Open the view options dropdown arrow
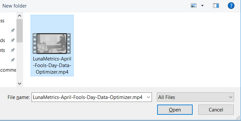Viewport: 241px width, 121px height. tap(202, 6)
